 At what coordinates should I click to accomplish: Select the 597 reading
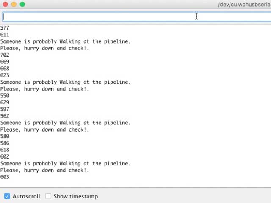coord(5,109)
